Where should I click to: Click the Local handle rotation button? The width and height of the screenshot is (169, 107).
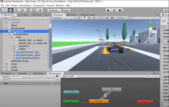65,10
